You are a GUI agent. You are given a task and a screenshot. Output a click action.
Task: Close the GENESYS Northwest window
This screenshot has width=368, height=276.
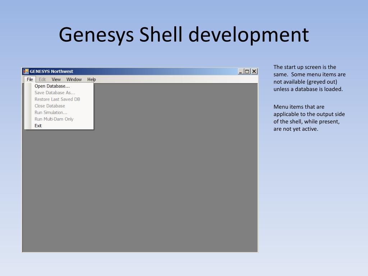tap(254, 72)
